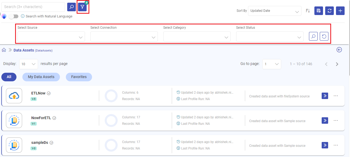
Task: Click the search magnifier beside the search box
Action: (x=71, y=7)
